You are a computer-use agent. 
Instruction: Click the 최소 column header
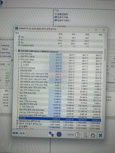(74, 34)
